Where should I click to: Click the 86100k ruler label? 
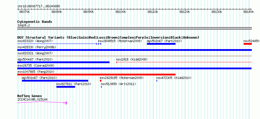pyautogui.click(x=121, y=12)
